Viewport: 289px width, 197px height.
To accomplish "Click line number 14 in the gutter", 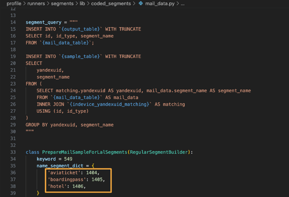I will 13,22.
